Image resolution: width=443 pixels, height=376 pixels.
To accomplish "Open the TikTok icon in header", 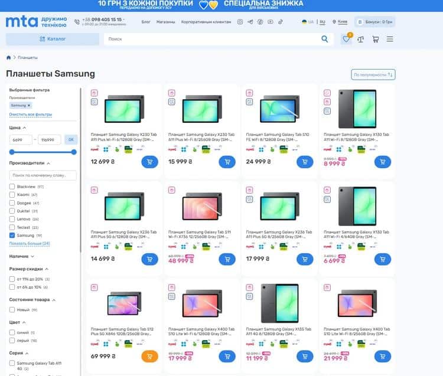I will [280, 22].
